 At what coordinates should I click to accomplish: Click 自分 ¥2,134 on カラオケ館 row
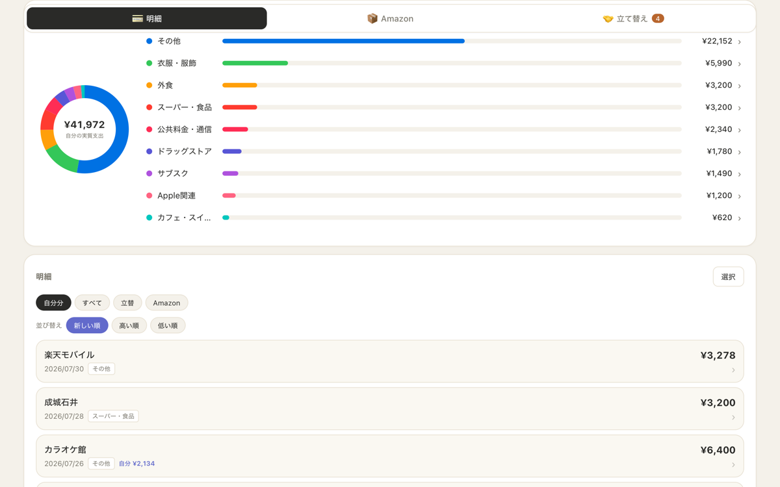click(136, 464)
